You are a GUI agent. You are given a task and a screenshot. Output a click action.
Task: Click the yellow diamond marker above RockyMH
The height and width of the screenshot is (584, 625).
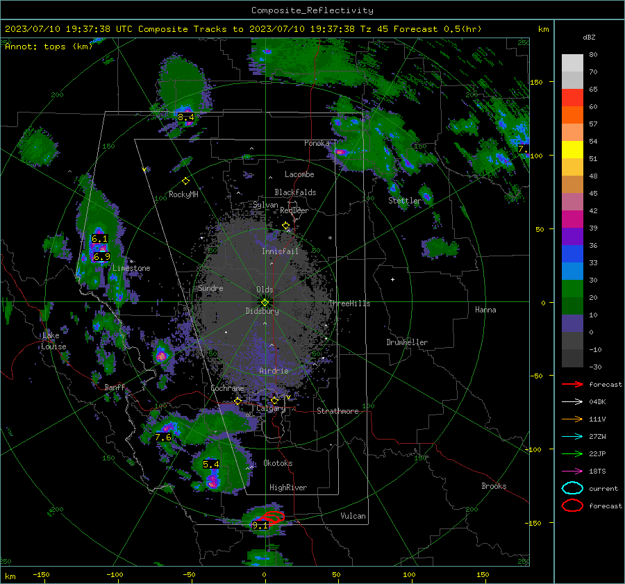coord(185,181)
